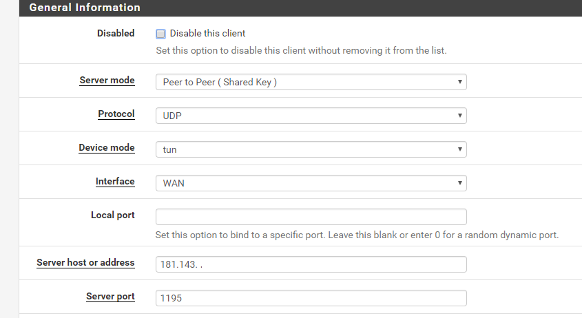Click the underlined Server port label
Screen dimensions: 582x318
tap(110, 296)
